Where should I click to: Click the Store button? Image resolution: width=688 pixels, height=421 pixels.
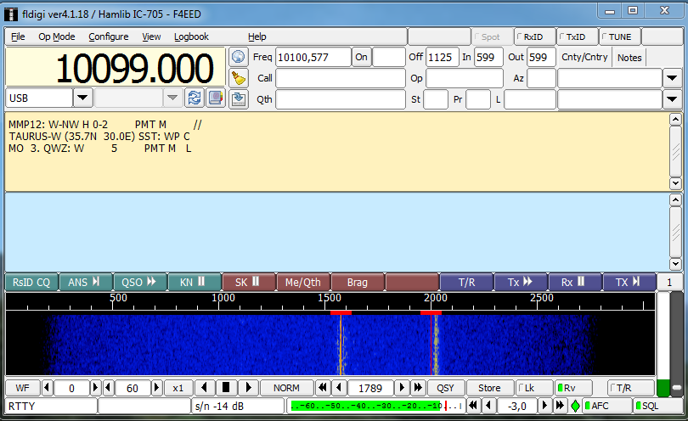point(489,388)
